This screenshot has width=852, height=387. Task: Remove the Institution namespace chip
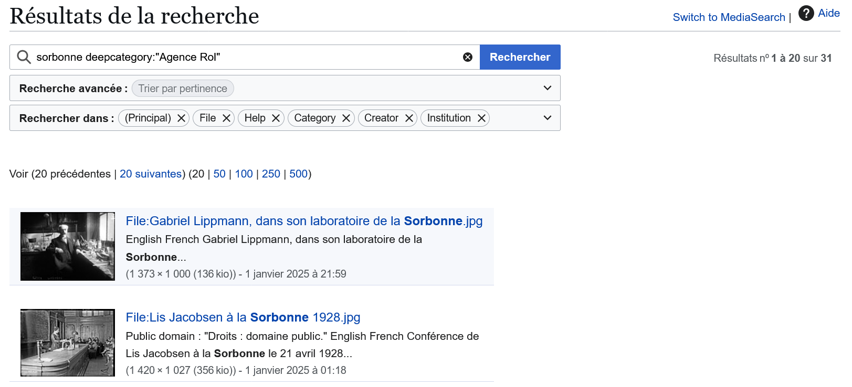(481, 118)
